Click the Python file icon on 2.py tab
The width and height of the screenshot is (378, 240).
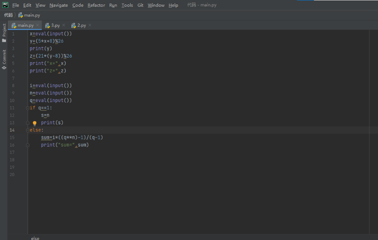(x=74, y=25)
